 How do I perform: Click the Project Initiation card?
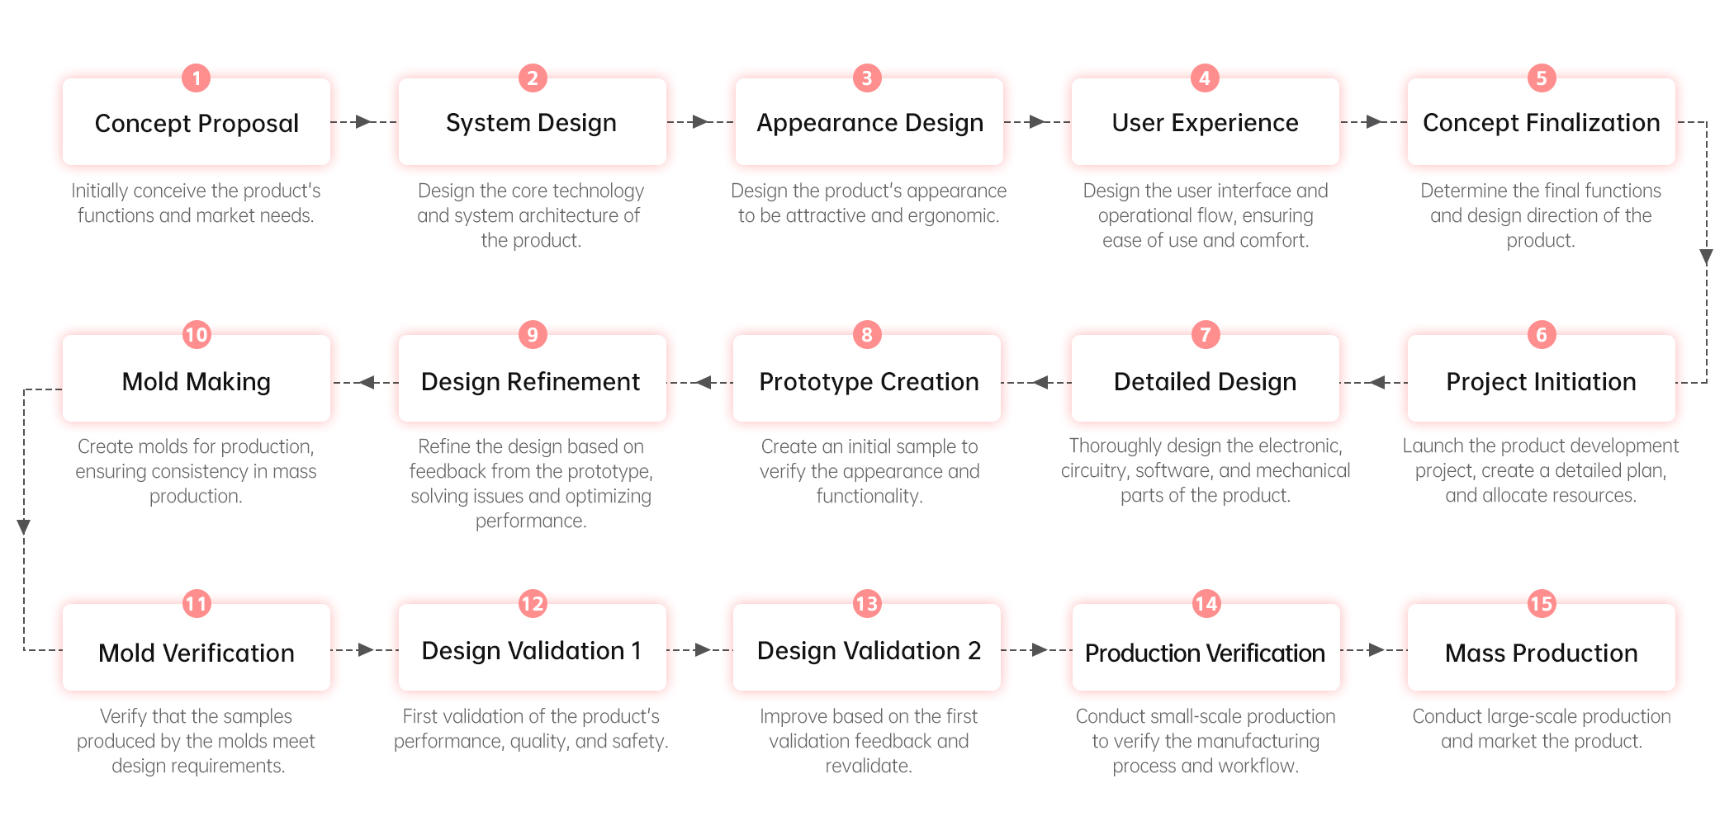[x=1541, y=379]
